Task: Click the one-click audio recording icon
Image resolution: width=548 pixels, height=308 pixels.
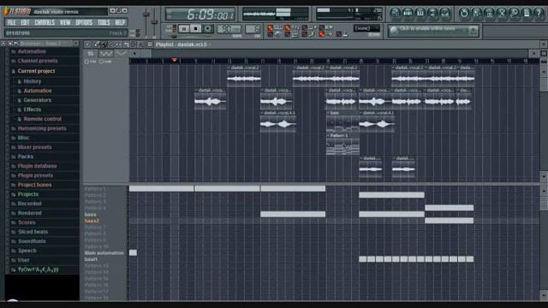Action: (x=514, y=14)
